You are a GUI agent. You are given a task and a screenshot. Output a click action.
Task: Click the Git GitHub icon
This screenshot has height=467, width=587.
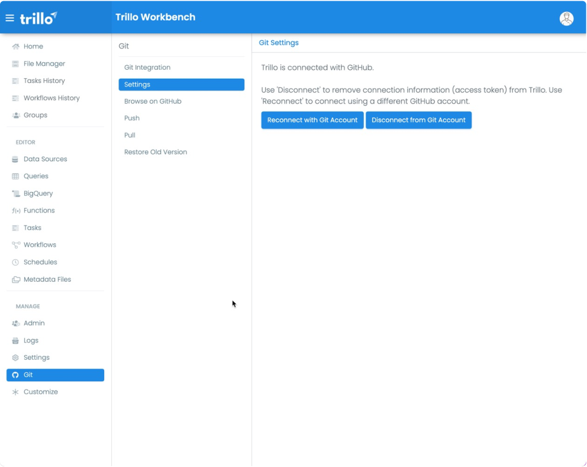point(15,375)
